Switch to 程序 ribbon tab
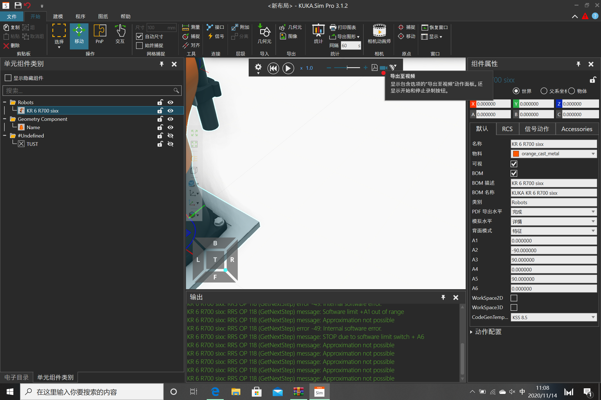 pos(80,16)
